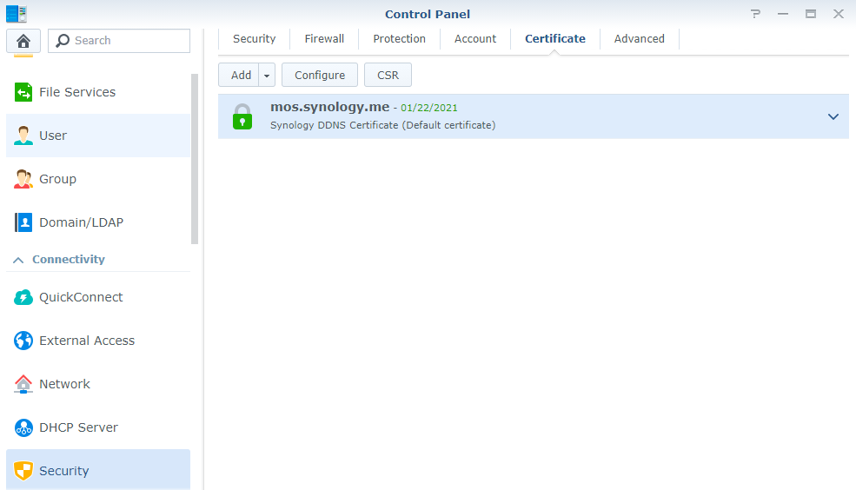The image size is (856, 490).
Task: Open the Help question mark icon
Action: pyautogui.click(x=755, y=14)
